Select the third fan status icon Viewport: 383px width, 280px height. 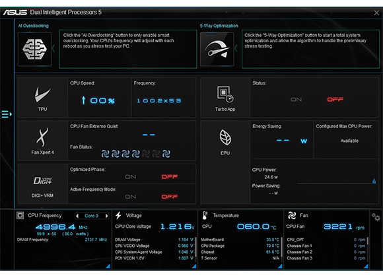125,154
